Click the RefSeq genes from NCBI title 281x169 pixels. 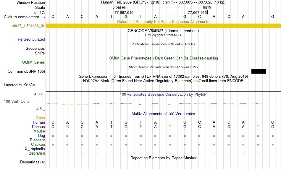pyautogui.click(x=163, y=35)
